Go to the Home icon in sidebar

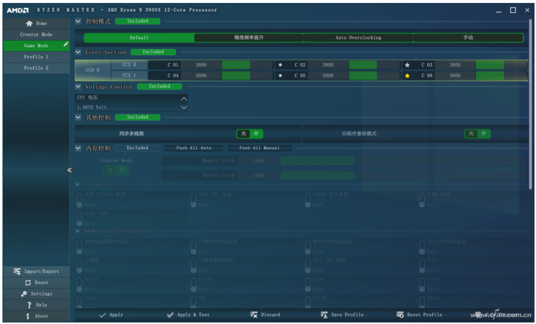(x=29, y=23)
